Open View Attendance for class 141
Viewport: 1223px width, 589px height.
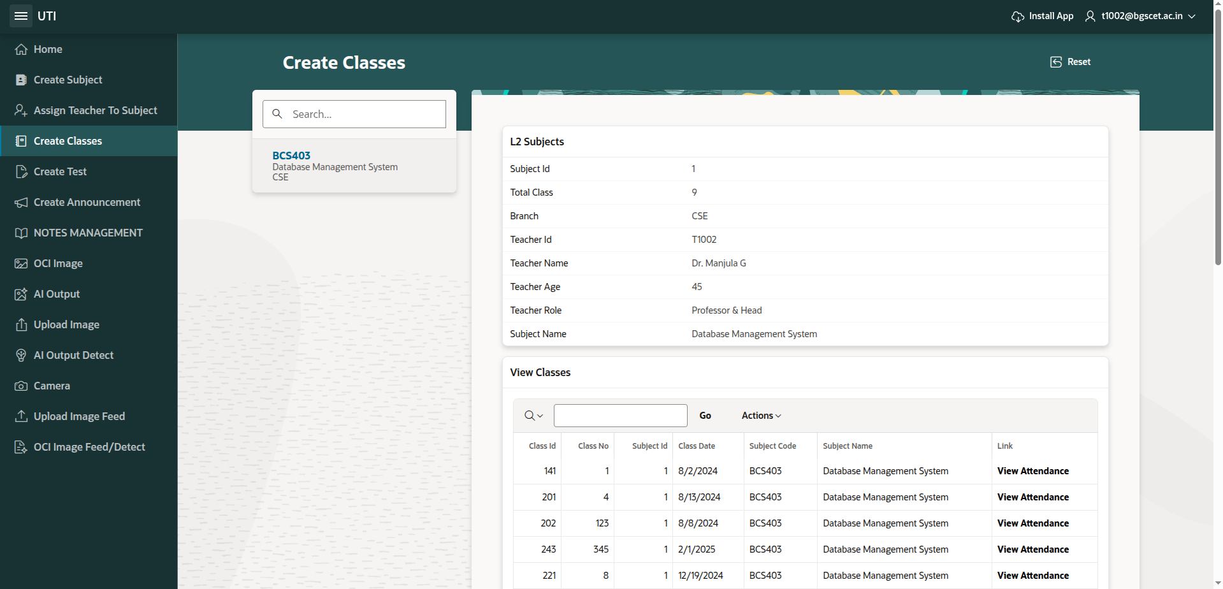click(x=1032, y=471)
